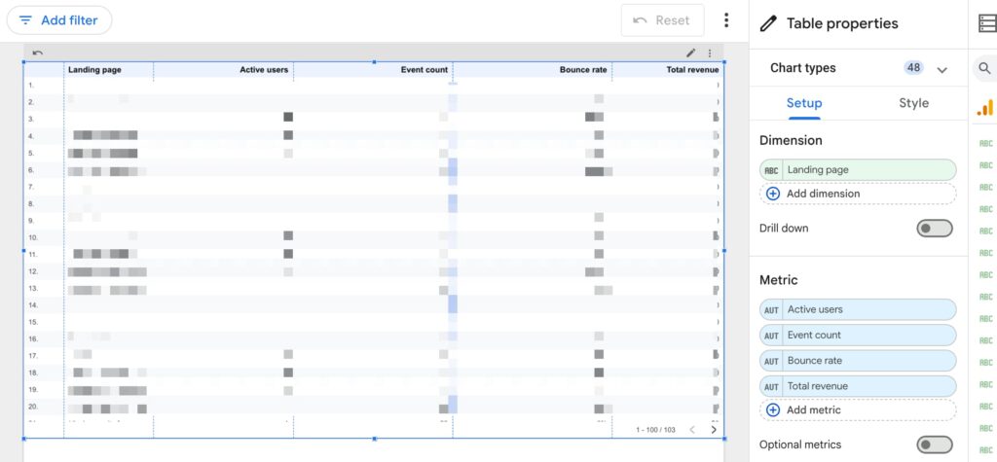Click the Landing page dimension chip

point(857,170)
